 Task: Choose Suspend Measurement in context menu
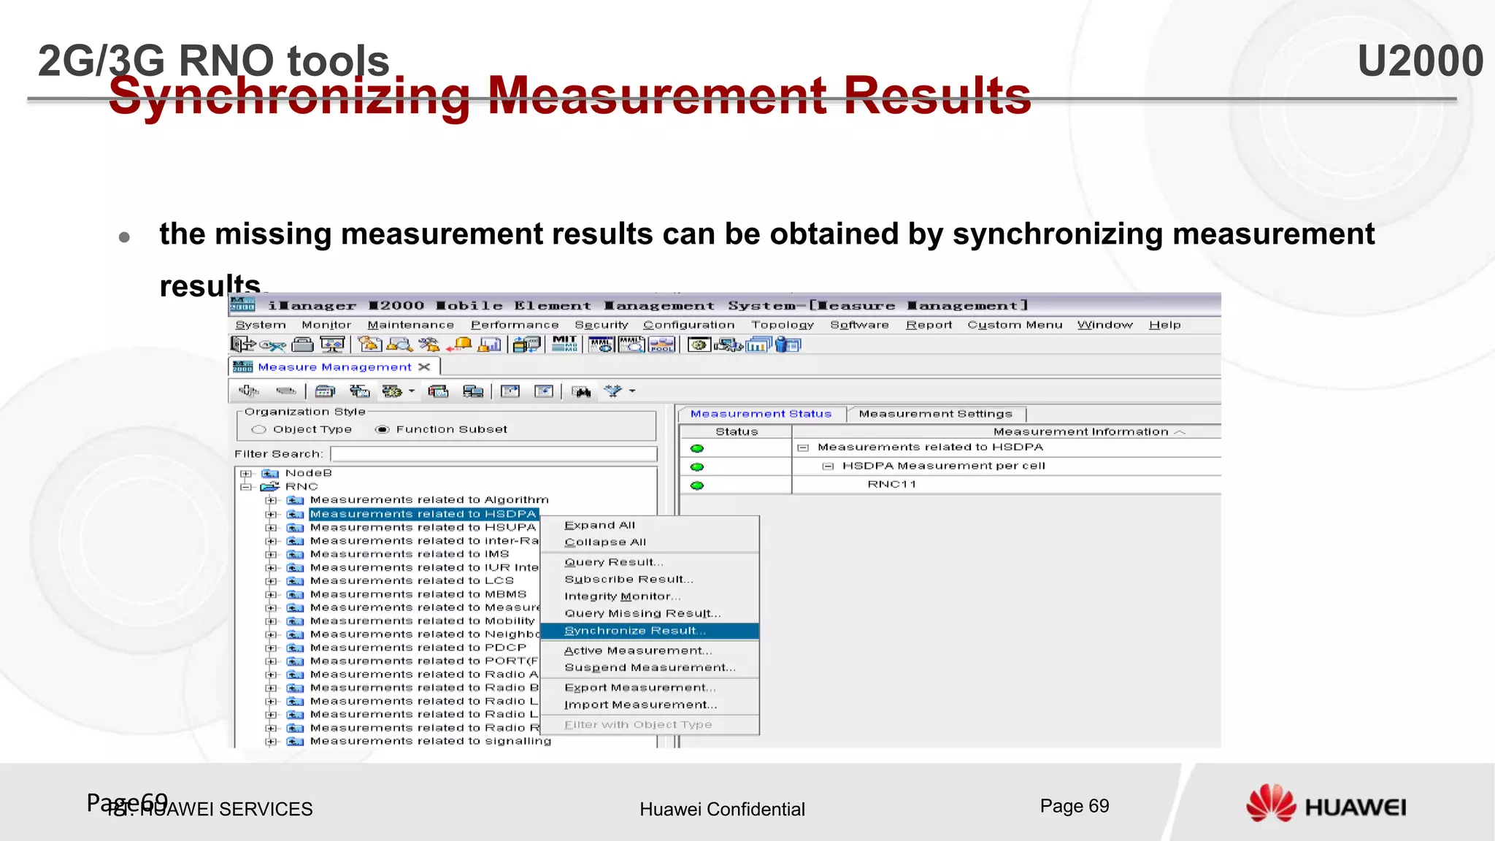click(x=650, y=667)
